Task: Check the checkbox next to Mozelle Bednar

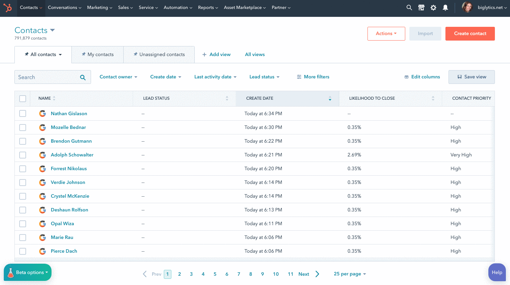Action: point(23,127)
